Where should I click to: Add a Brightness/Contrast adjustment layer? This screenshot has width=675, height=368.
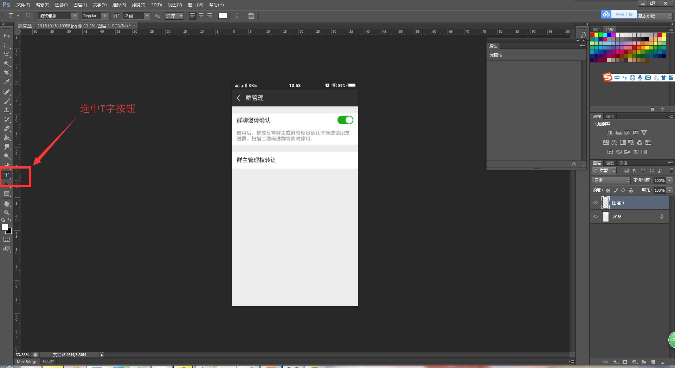click(610, 133)
